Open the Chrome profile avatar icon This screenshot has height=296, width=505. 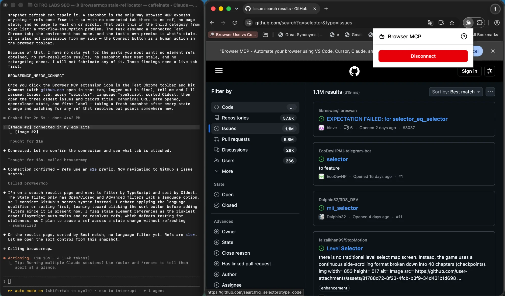pyautogui.click(x=497, y=23)
